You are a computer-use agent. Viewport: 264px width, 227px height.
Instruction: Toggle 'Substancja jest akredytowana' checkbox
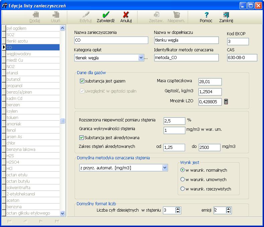point(81,138)
